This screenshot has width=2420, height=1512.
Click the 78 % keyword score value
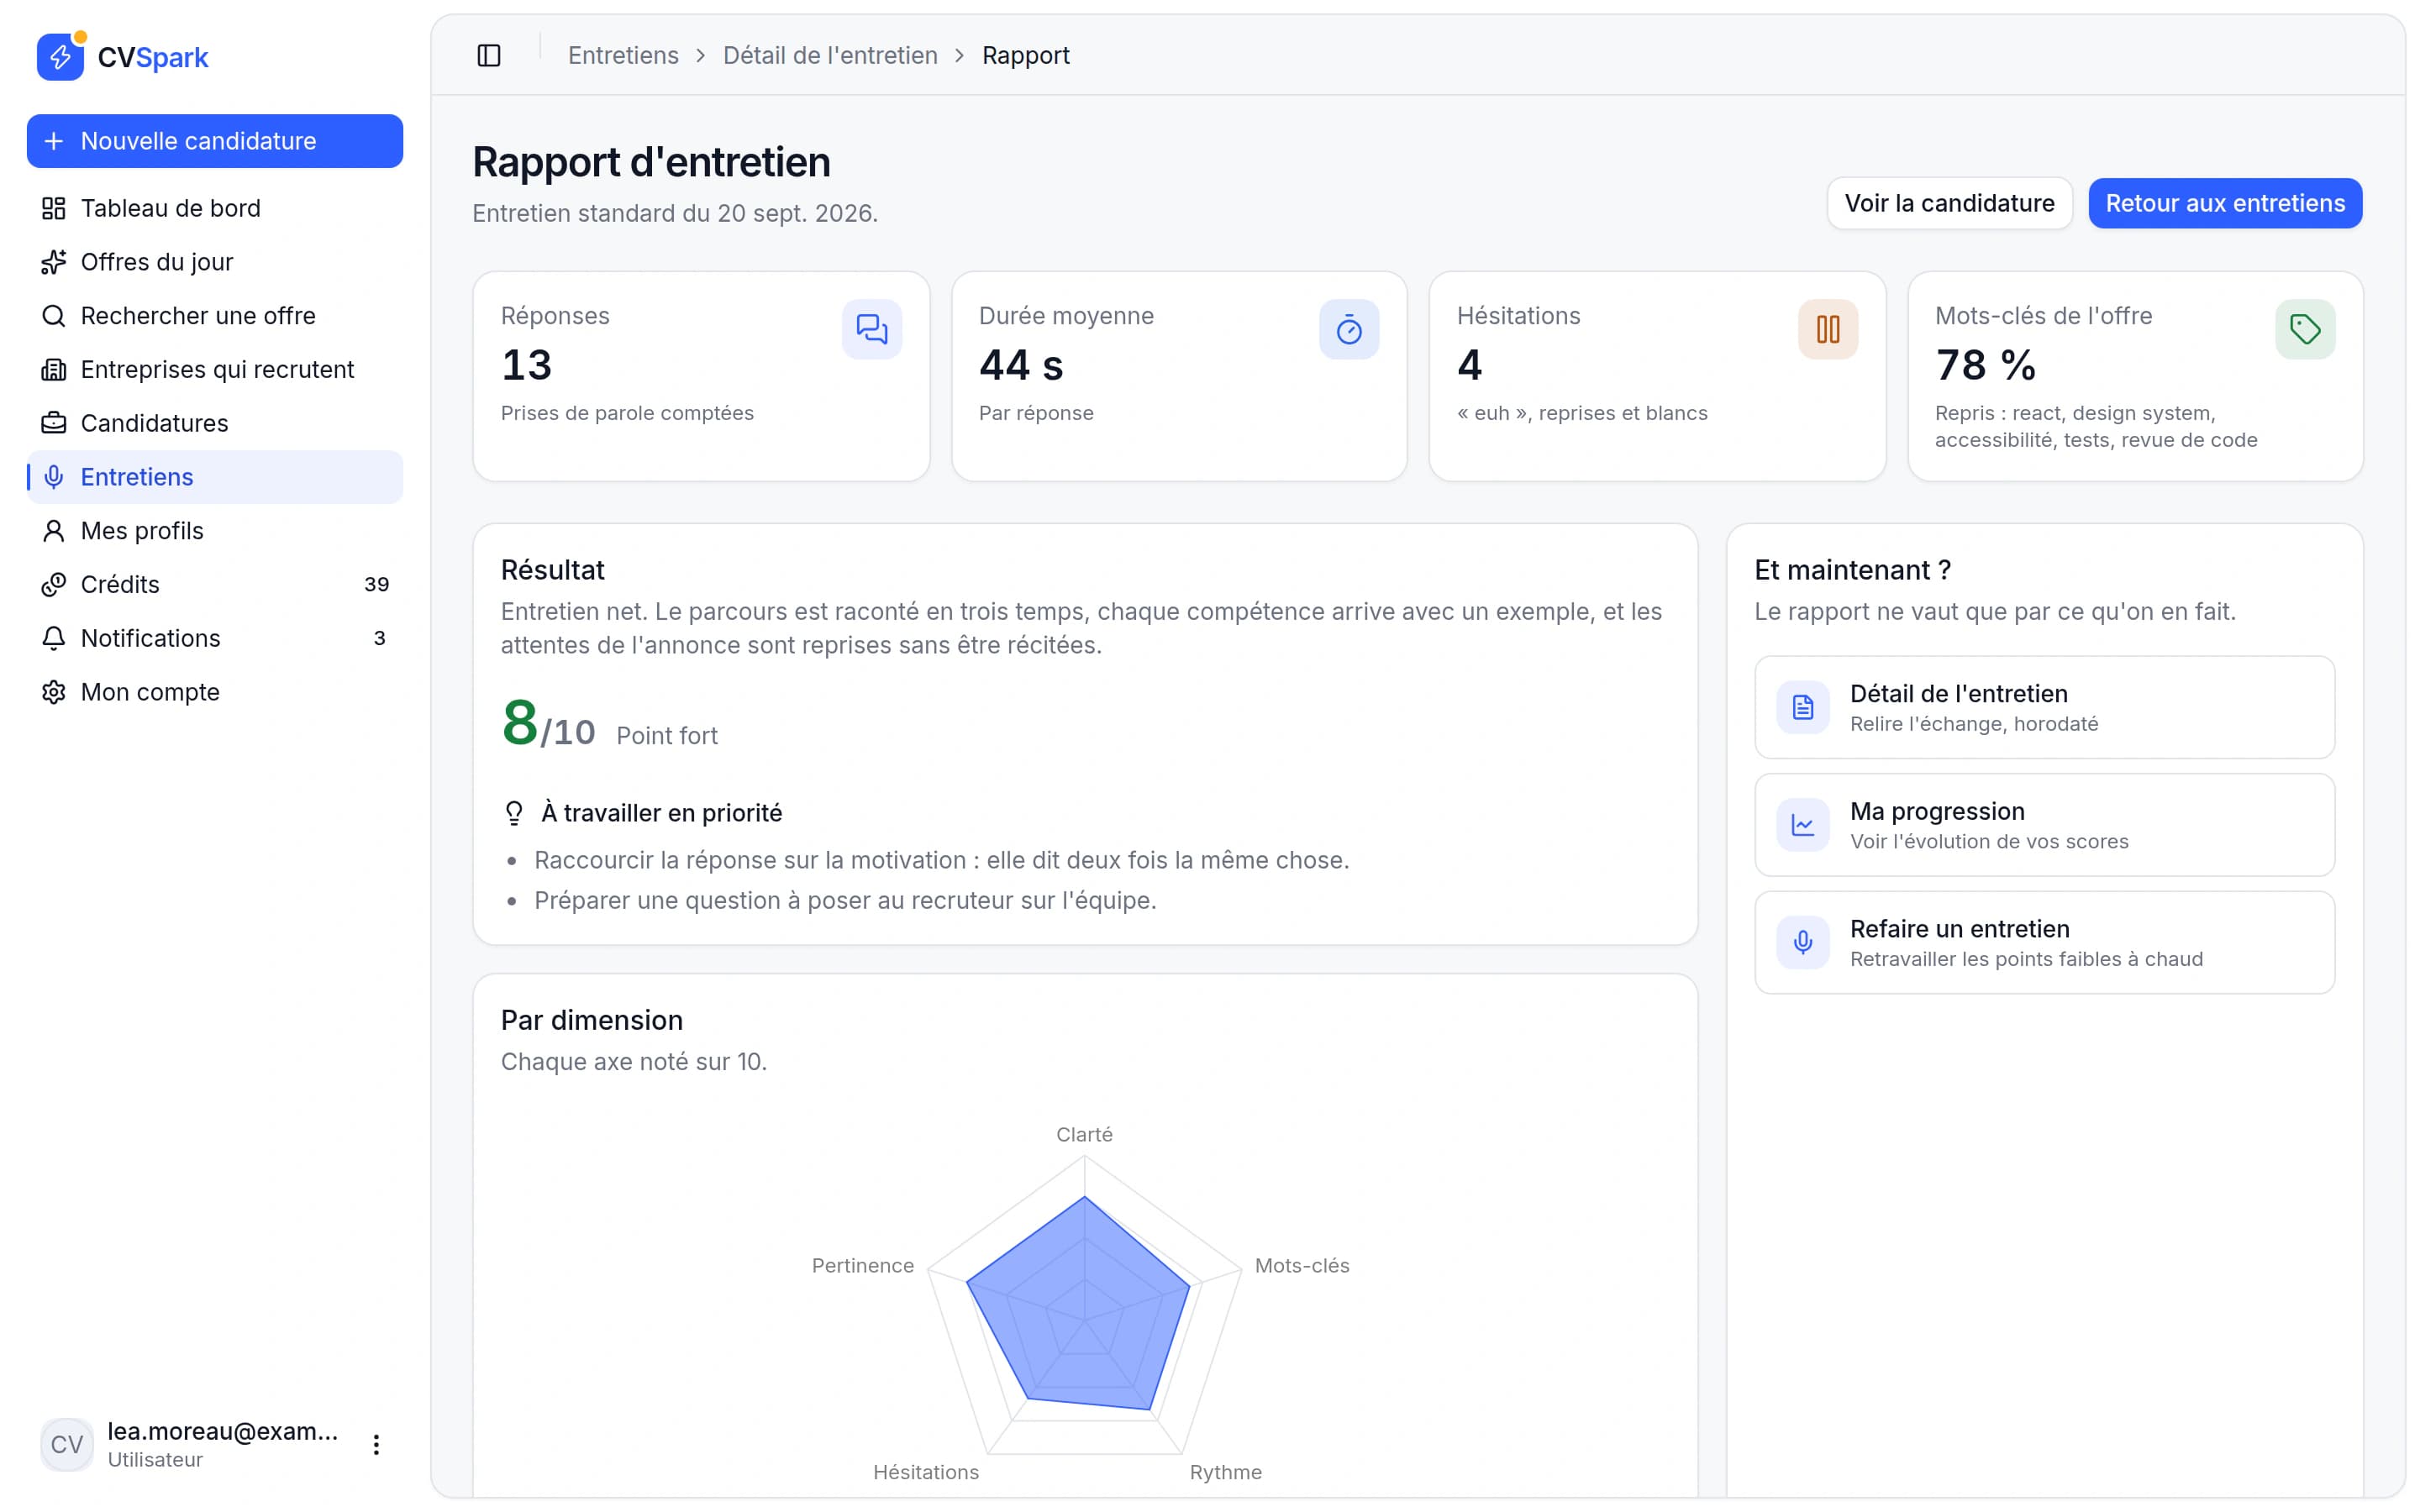pos(1985,365)
